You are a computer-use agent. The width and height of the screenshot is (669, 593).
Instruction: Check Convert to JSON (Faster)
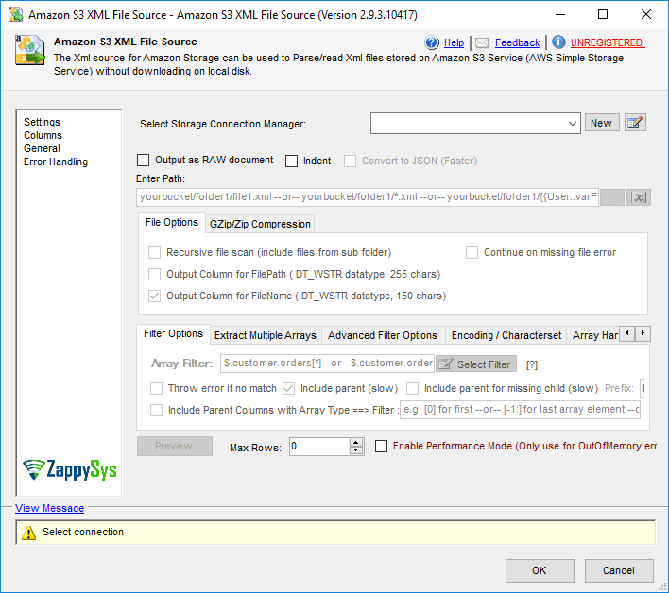[350, 161]
